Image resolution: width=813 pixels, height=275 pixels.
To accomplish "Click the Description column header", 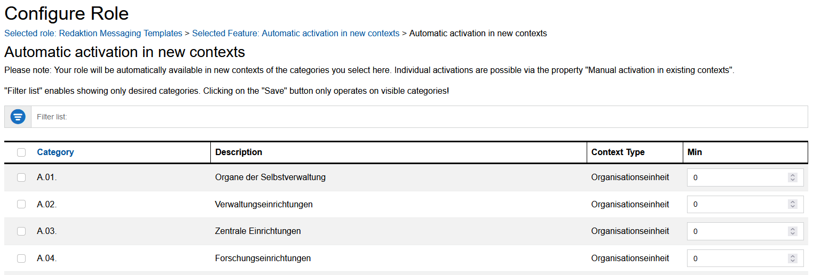I will tap(239, 152).
